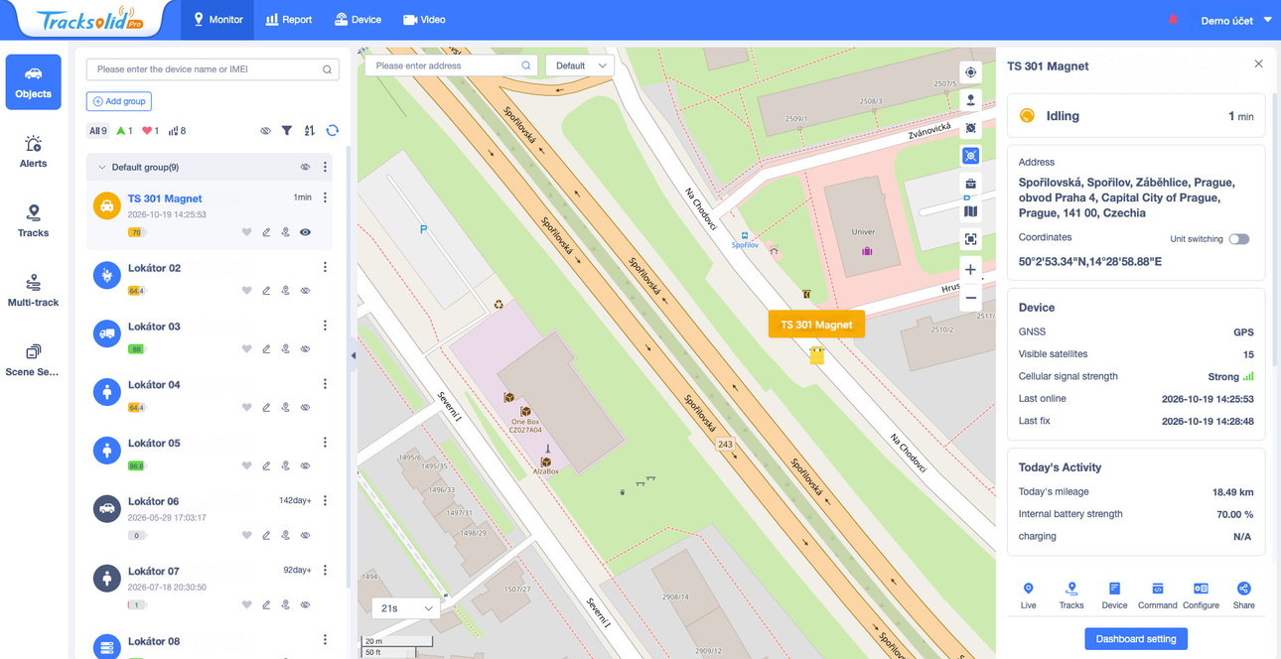Viewport: 1281px width, 659px height.
Task: Click the Dashboard setting button
Action: click(x=1136, y=639)
